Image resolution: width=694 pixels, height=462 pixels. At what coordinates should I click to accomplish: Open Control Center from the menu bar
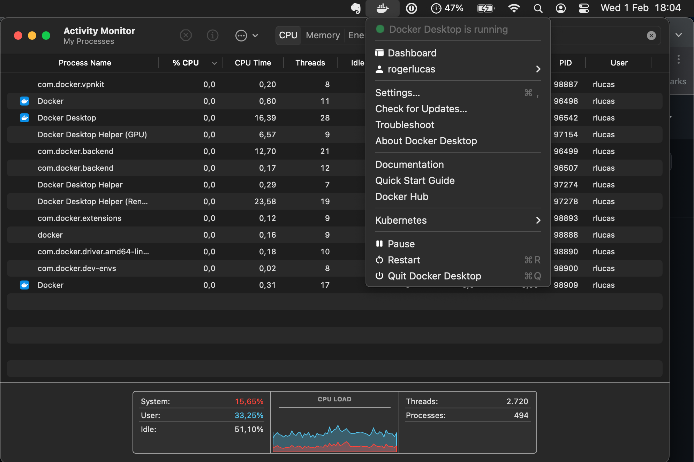pos(584,8)
